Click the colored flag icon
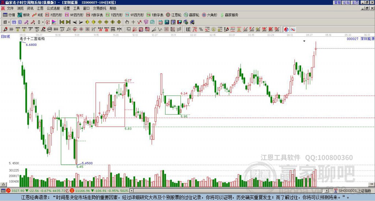 (54, 22)
